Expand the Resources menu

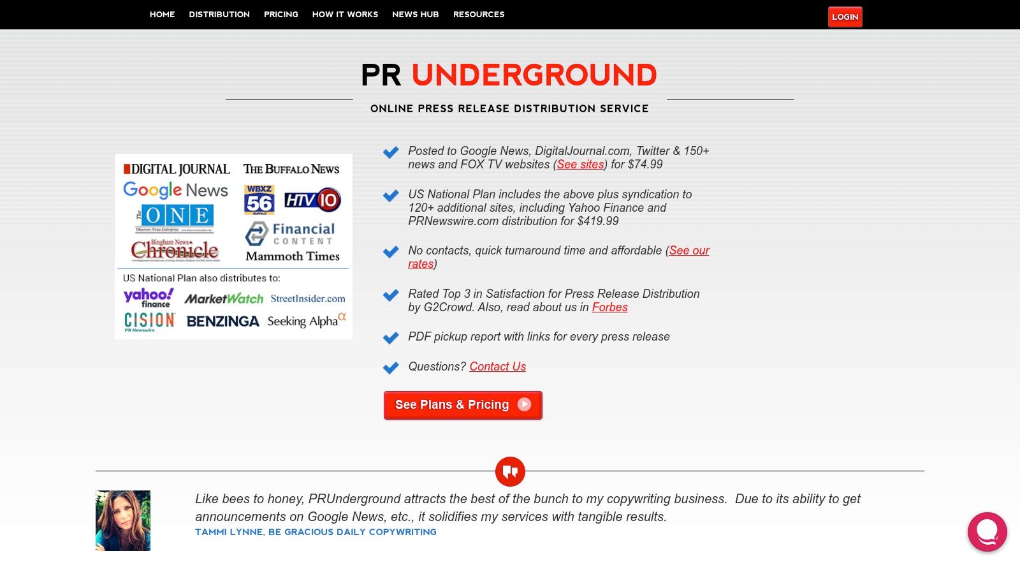(479, 14)
